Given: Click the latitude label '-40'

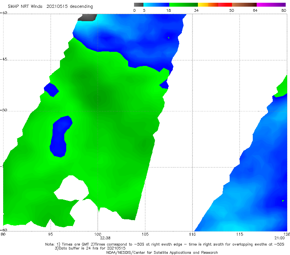Looking at the screenshot, I should [4, 13].
